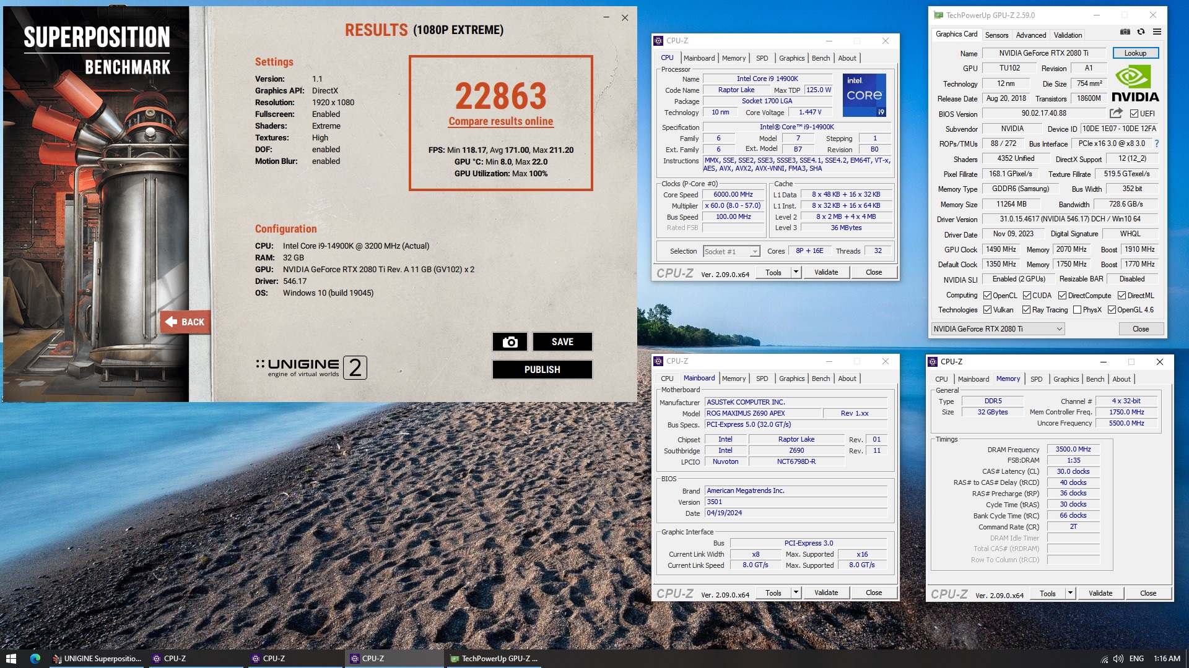Click the SAVE button

[x=562, y=342]
